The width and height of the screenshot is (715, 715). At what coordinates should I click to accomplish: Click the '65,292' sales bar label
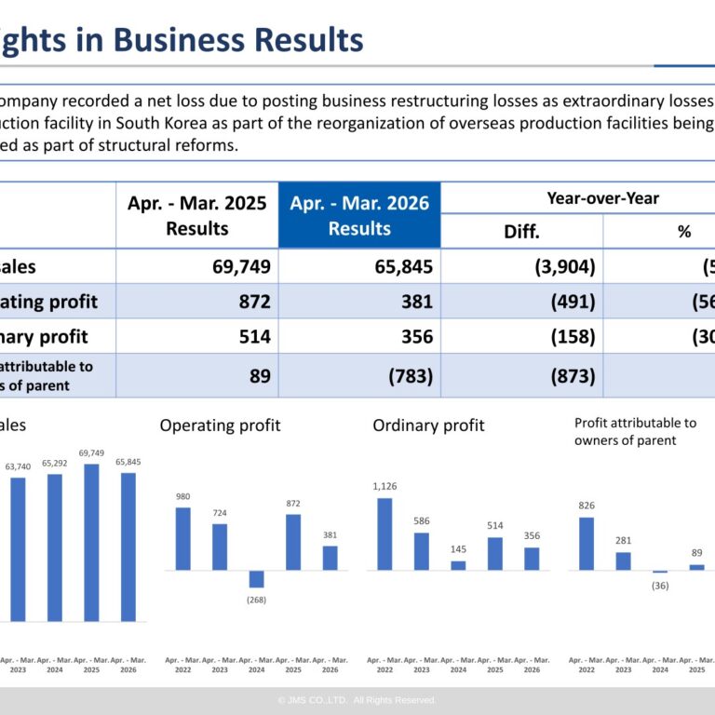tap(55, 464)
